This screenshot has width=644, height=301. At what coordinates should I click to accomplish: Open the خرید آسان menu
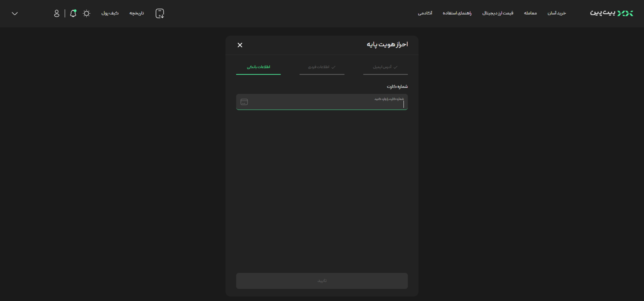click(557, 13)
